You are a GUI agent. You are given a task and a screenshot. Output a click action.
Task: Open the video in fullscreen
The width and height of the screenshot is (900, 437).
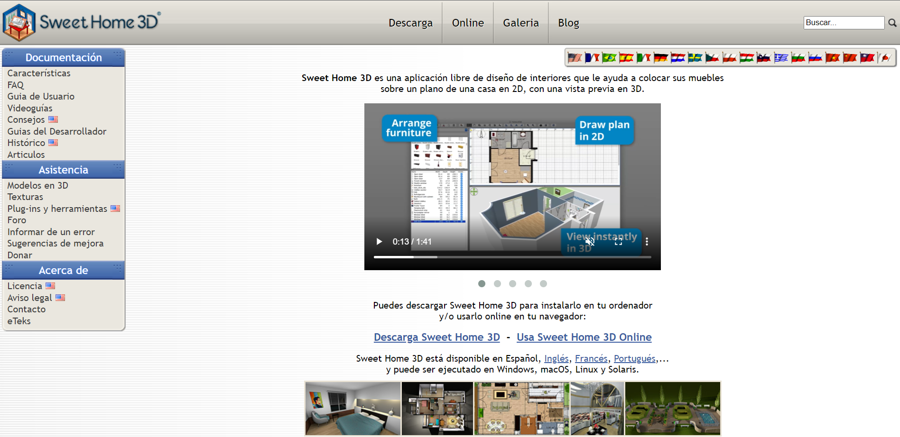click(618, 242)
